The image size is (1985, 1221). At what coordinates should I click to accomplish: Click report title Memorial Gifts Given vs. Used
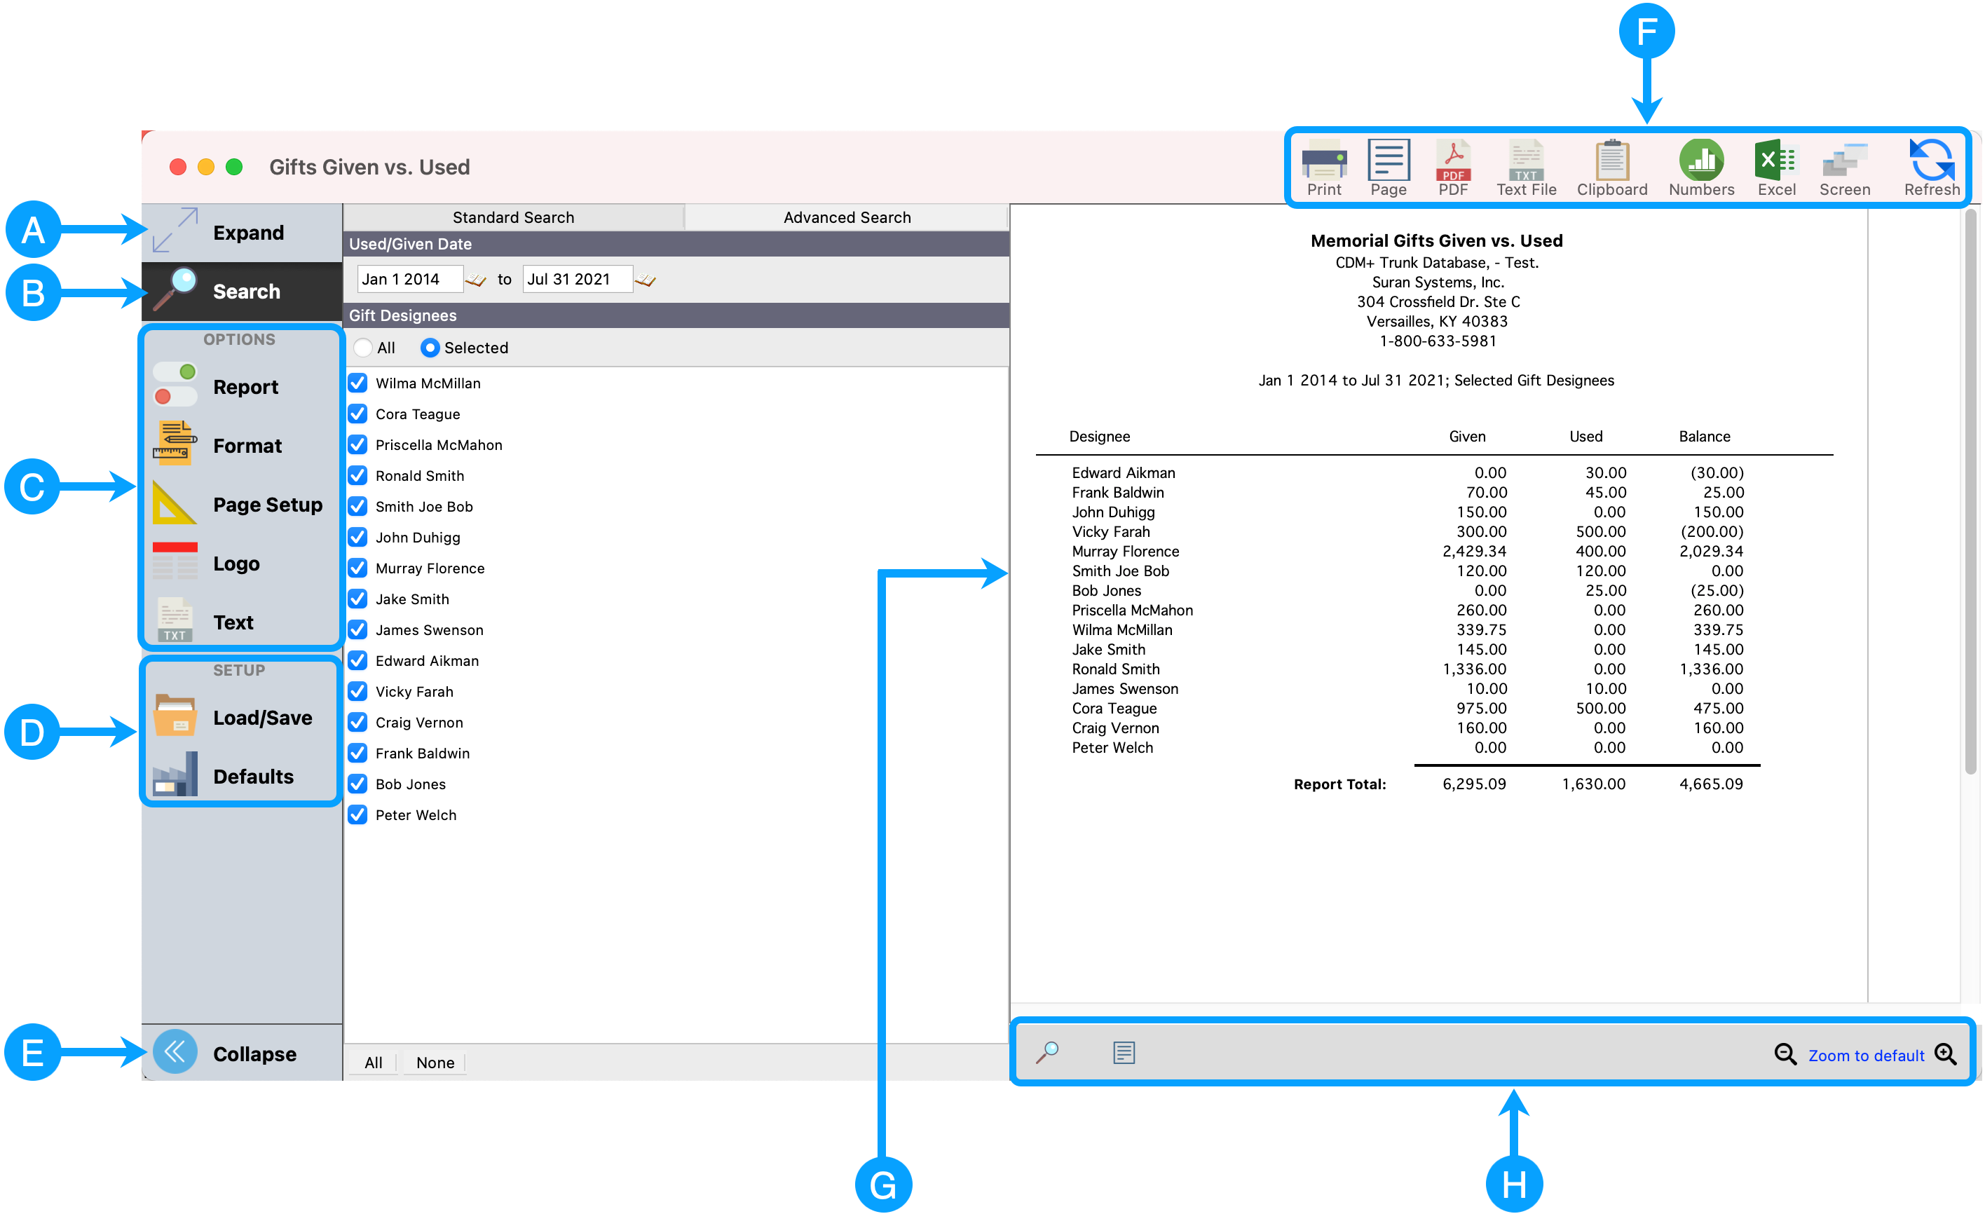click(1437, 240)
